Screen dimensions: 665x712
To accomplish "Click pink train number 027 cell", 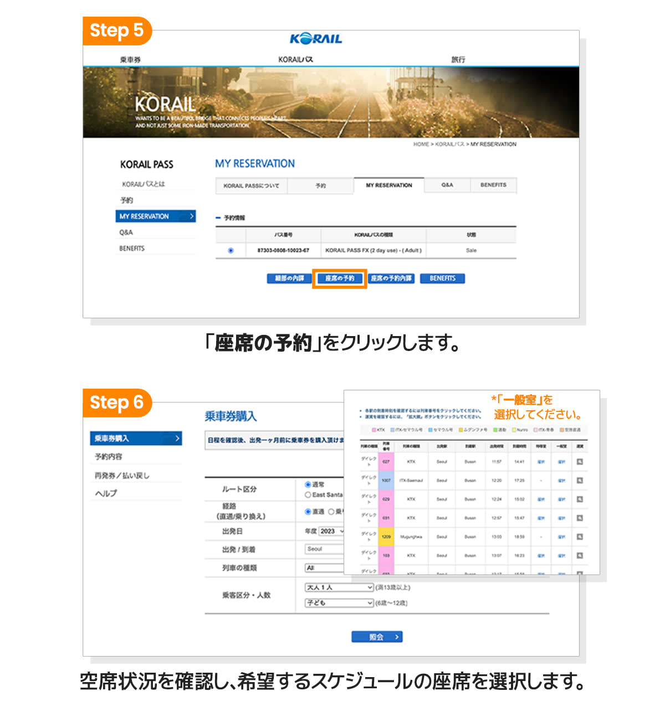I will point(386,462).
